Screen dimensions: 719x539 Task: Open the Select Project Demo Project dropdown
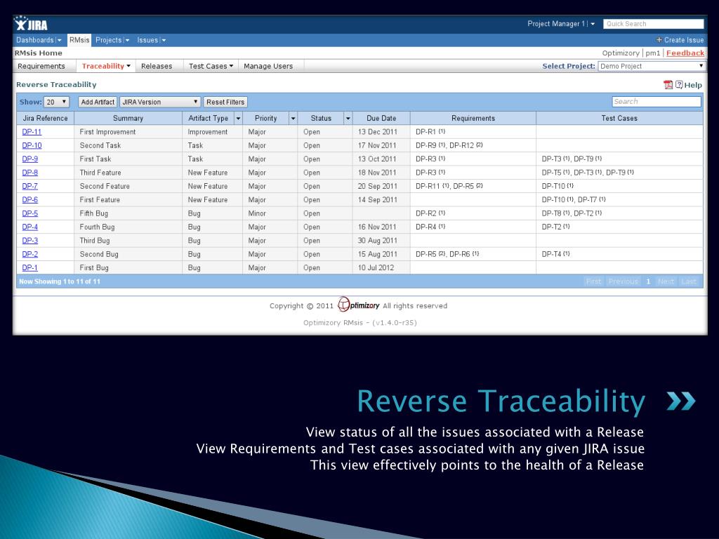(x=651, y=66)
